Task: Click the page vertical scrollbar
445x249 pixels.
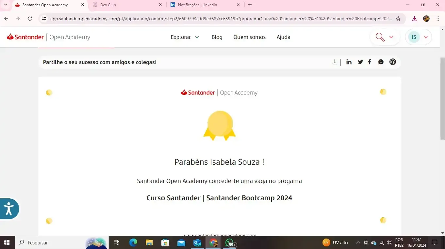Action: click(x=442, y=99)
